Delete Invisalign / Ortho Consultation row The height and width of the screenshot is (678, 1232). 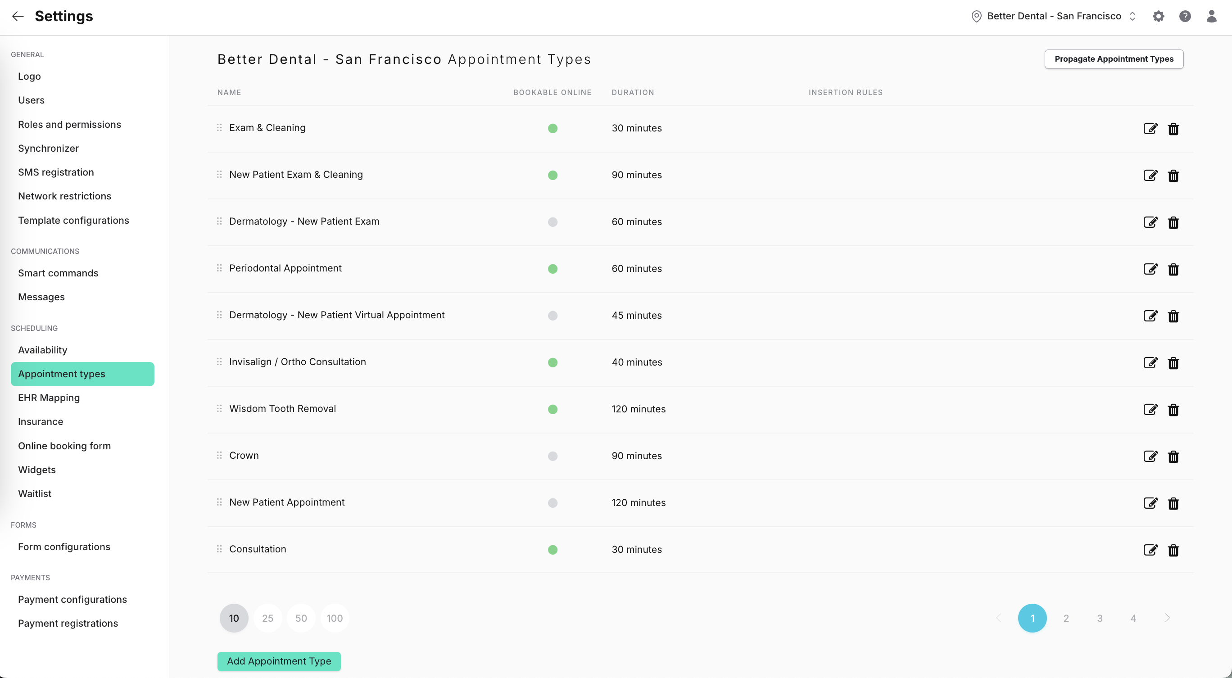tap(1173, 363)
